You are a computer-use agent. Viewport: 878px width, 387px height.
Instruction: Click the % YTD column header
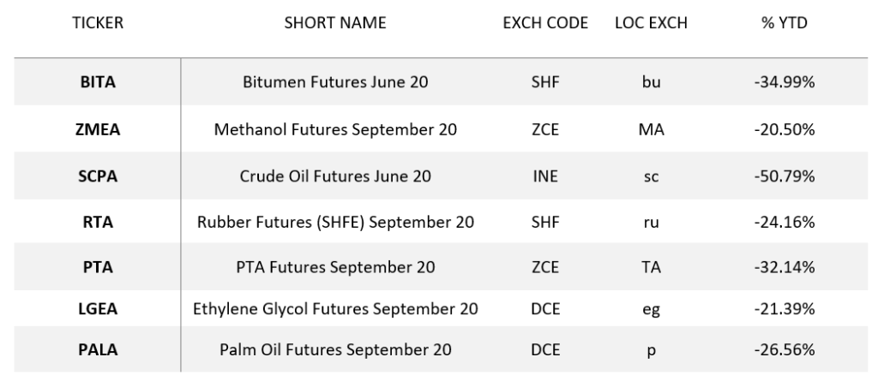[x=784, y=23]
